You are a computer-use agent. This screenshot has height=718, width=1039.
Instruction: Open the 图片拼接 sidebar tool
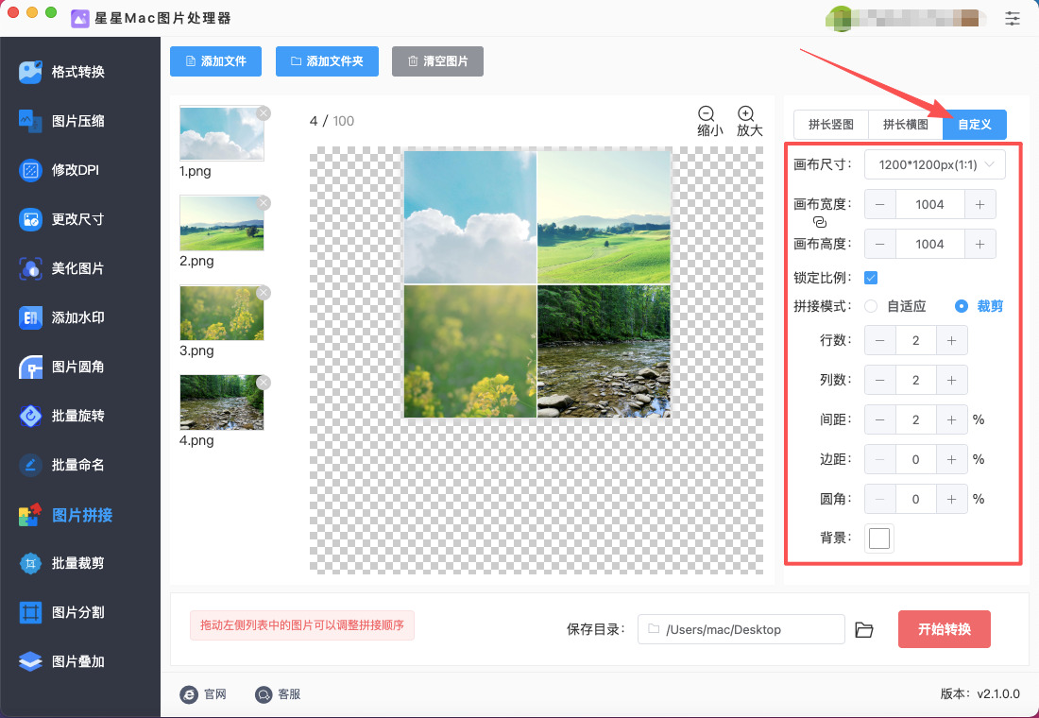[x=65, y=515]
